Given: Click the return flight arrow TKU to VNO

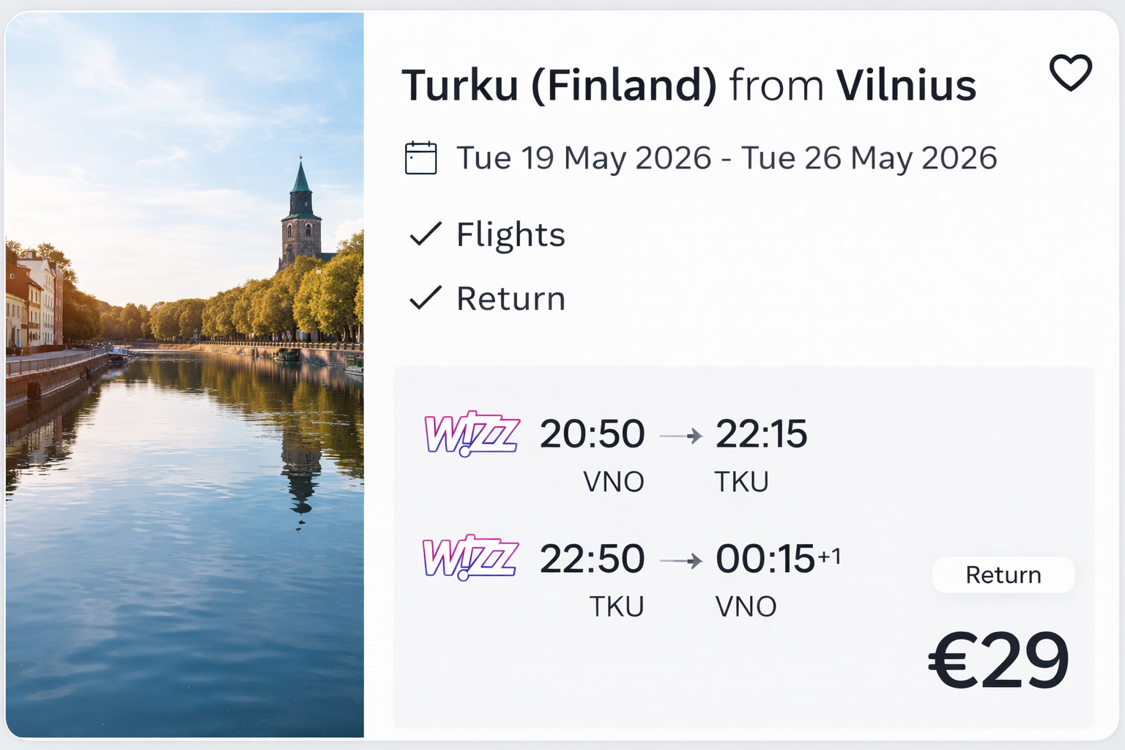Looking at the screenshot, I should pyautogui.click(x=680, y=561).
